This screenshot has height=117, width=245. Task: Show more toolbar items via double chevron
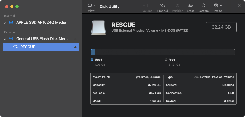pos(240,6)
